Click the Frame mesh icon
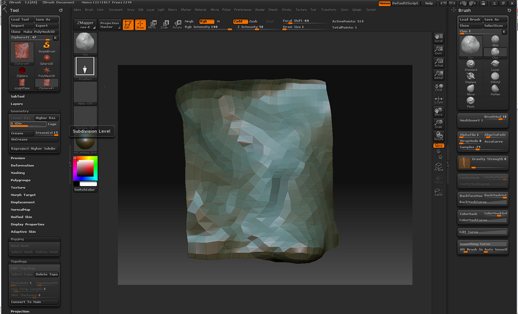The width and height of the screenshot is (518, 314). click(x=439, y=167)
